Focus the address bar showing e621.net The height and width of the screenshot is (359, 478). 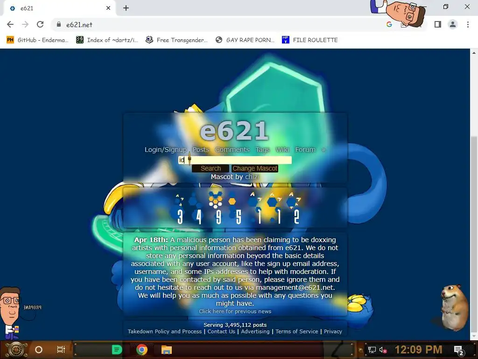point(213,24)
